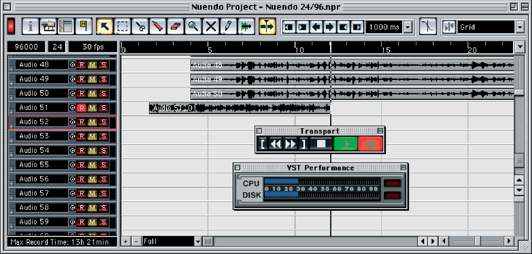Go to left locator in Transport
532x254 pixels.
pyautogui.click(x=263, y=144)
